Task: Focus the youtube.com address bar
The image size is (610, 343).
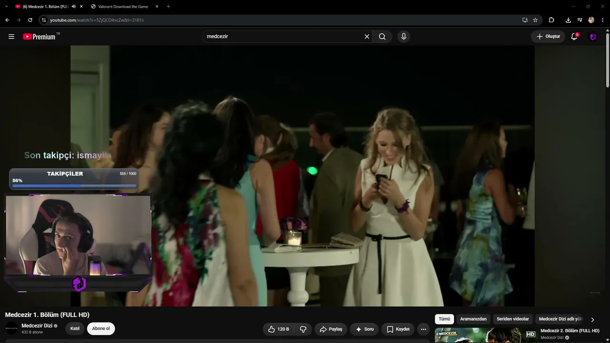Action: tap(281, 20)
